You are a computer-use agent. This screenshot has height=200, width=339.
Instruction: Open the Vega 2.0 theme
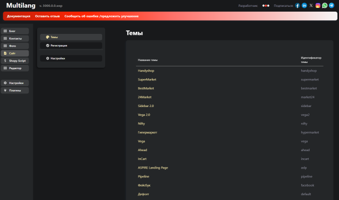click(x=144, y=115)
